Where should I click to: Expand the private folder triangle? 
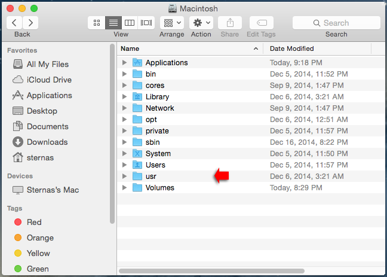click(125, 131)
